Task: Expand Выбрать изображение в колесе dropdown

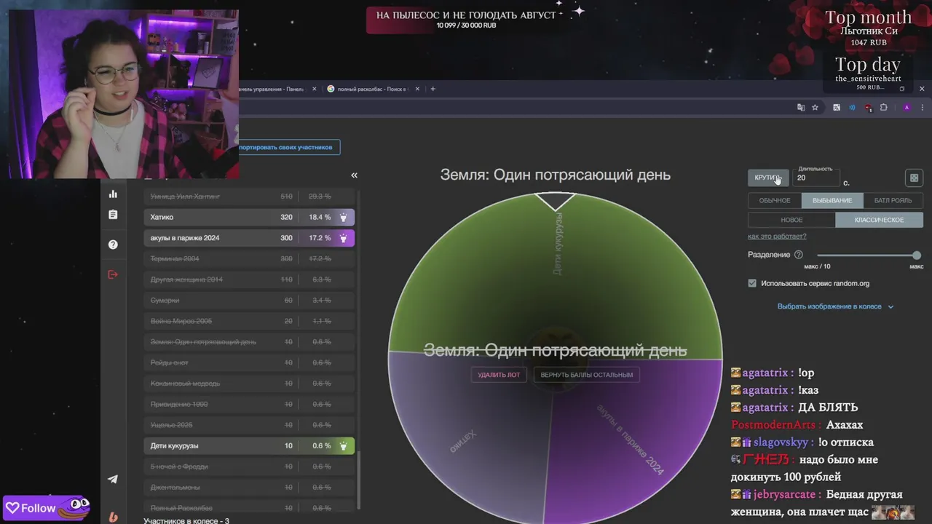Action: (x=835, y=306)
